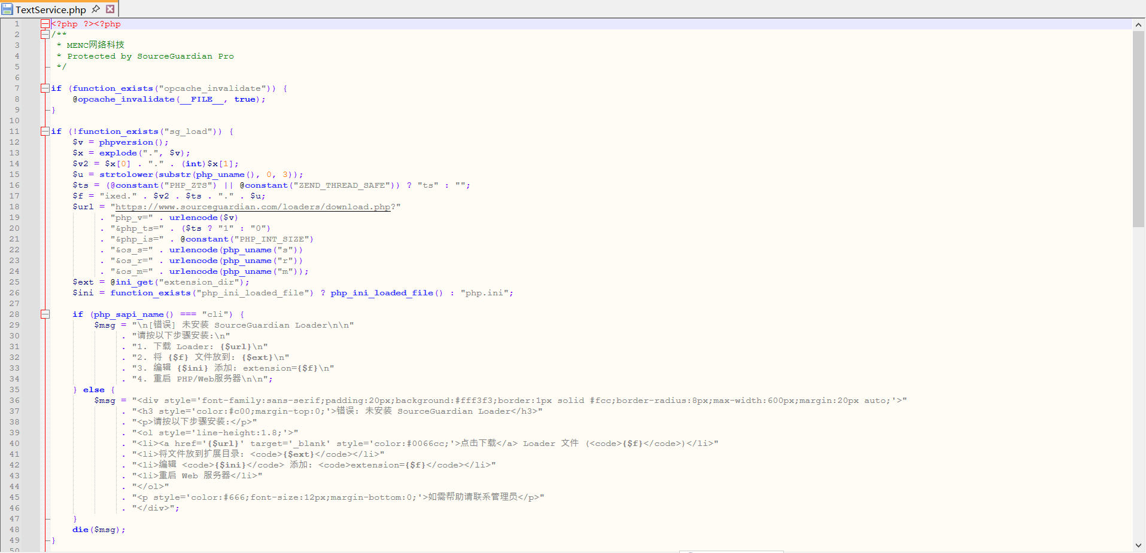Open the sourceguardian.com loaders download URL
1146x553 pixels.
click(x=253, y=207)
